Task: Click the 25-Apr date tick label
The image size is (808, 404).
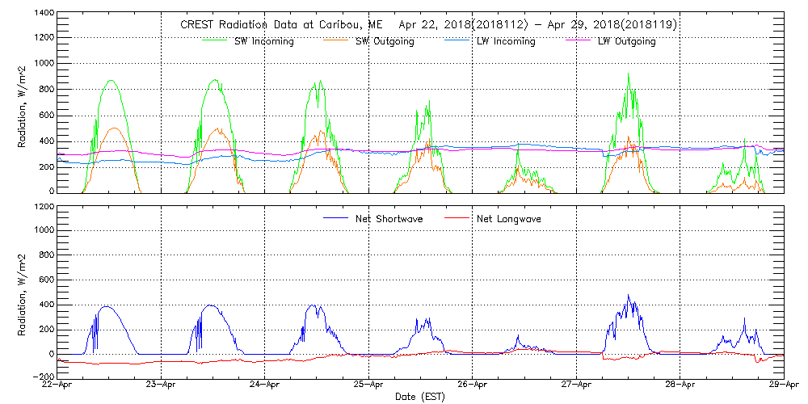Action: point(368,385)
